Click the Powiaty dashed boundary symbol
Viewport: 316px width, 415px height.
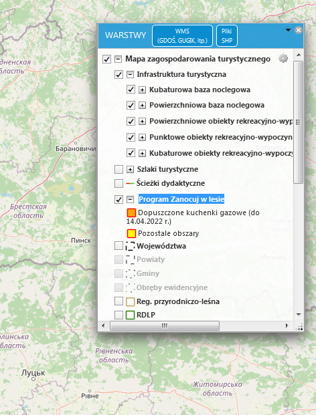130,260
